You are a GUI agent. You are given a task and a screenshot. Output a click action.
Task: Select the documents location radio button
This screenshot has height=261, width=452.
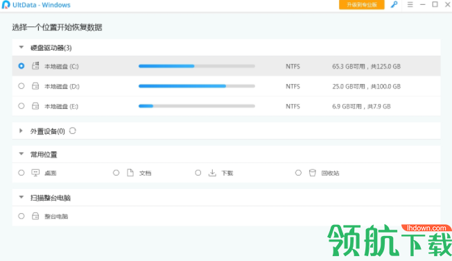pyautogui.click(x=116, y=173)
